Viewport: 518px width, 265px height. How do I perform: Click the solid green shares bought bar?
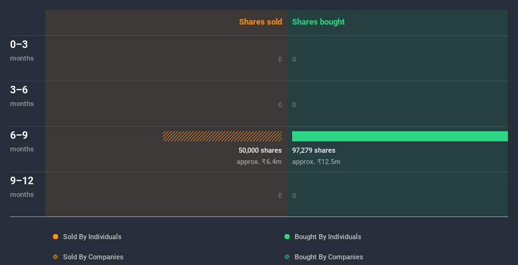(x=400, y=136)
